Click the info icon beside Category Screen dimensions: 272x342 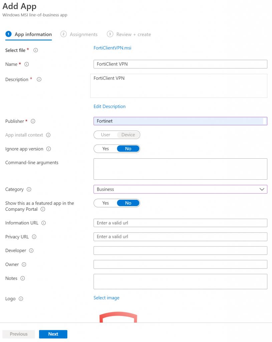pos(29,189)
